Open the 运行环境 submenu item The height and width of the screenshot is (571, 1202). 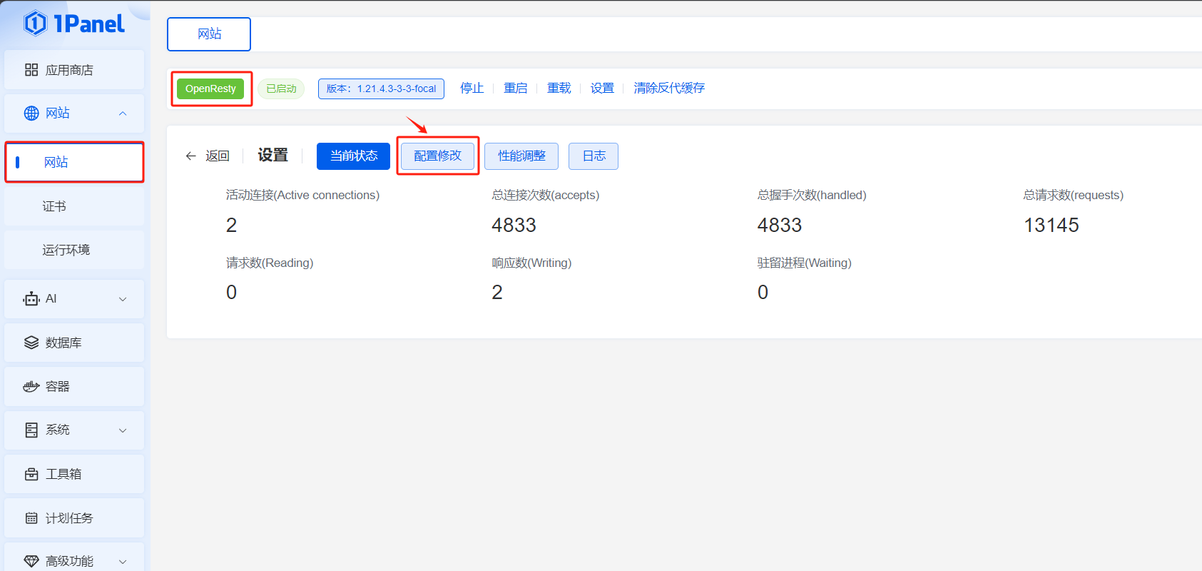click(74, 250)
